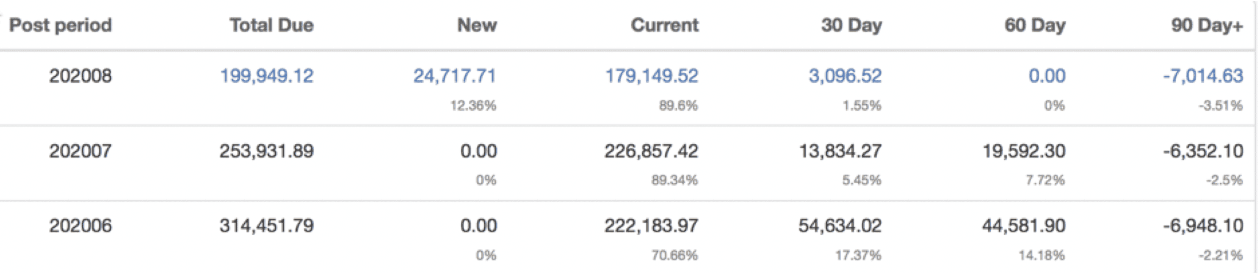Sort by the 90 Day+ column header
This screenshot has width=1260, height=273.
(x=1207, y=25)
